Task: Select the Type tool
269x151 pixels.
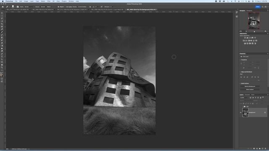Action: coord(2,57)
